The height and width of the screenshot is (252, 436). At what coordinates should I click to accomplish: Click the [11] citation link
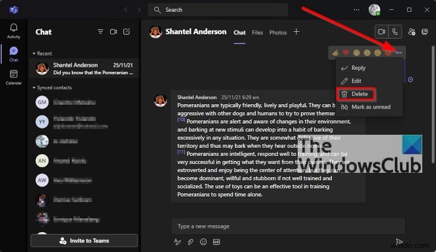tap(181, 152)
